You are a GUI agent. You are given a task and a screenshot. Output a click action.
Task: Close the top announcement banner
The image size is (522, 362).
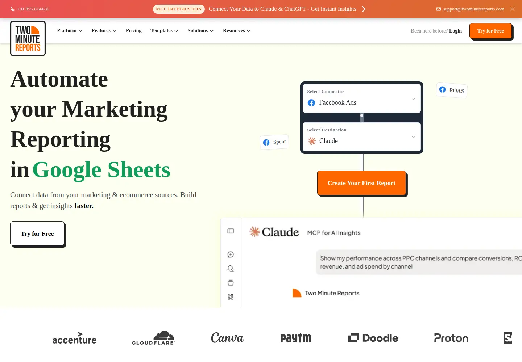tap(513, 9)
